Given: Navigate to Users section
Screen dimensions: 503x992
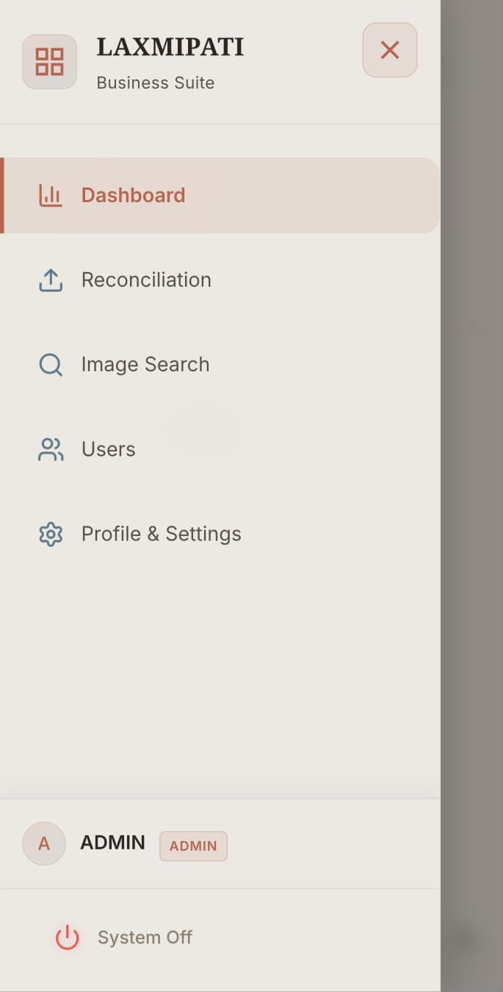Looking at the screenshot, I should (x=108, y=449).
